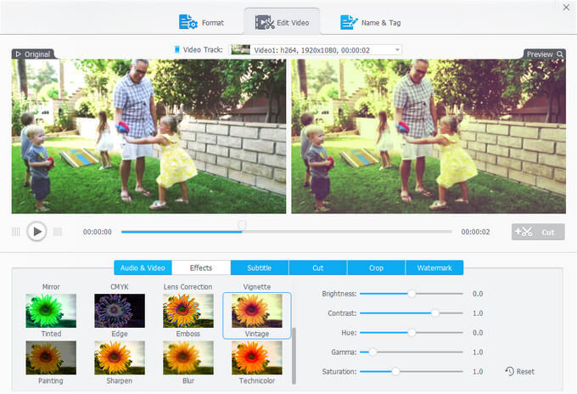Open the Crop sub-tab

pos(376,267)
